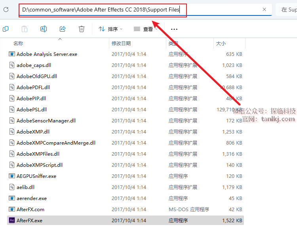Click the file name AdobePDFL.dll

(x=33, y=87)
